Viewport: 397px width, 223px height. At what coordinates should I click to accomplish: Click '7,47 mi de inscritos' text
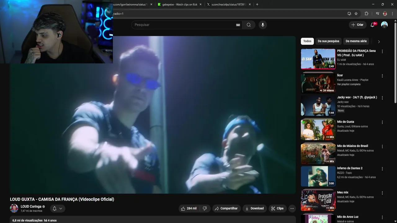(x=31, y=211)
